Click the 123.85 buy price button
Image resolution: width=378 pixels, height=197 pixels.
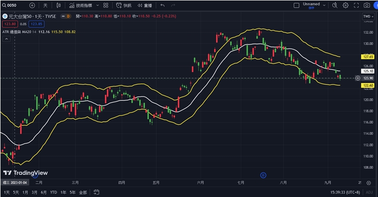pyautogui.click(x=37, y=24)
